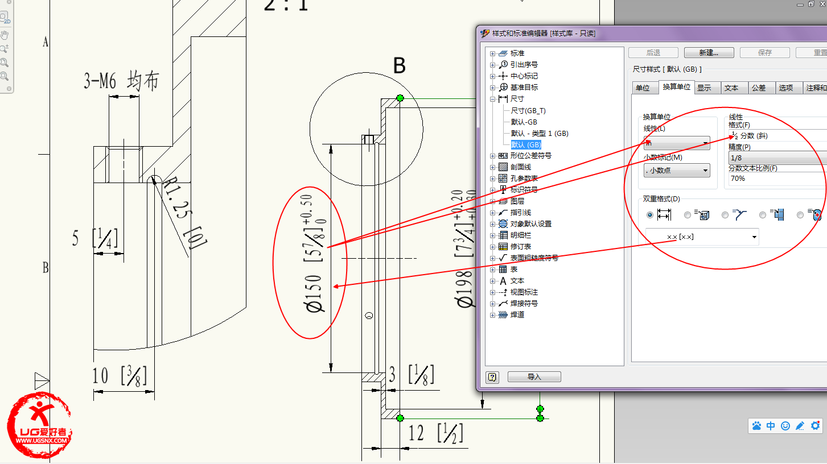
Task: Open the 线性(L) unit dropdown showing in
Action: pyautogui.click(x=677, y=143)
